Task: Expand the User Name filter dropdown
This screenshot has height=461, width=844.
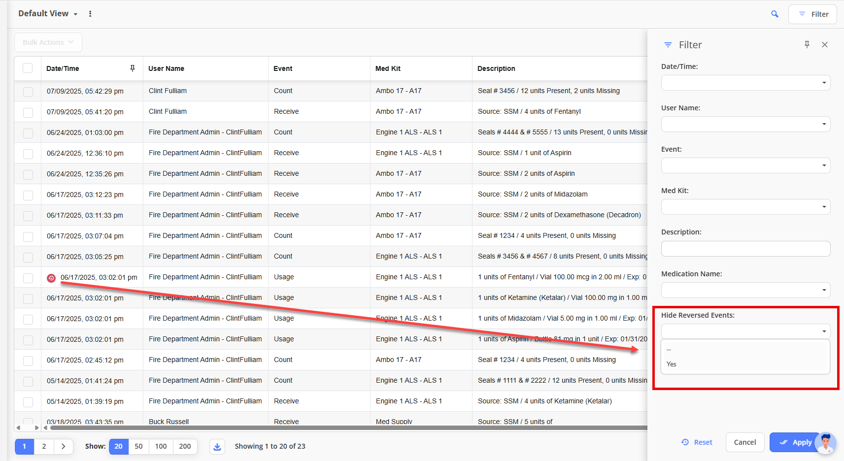Action: coord(745,124)
